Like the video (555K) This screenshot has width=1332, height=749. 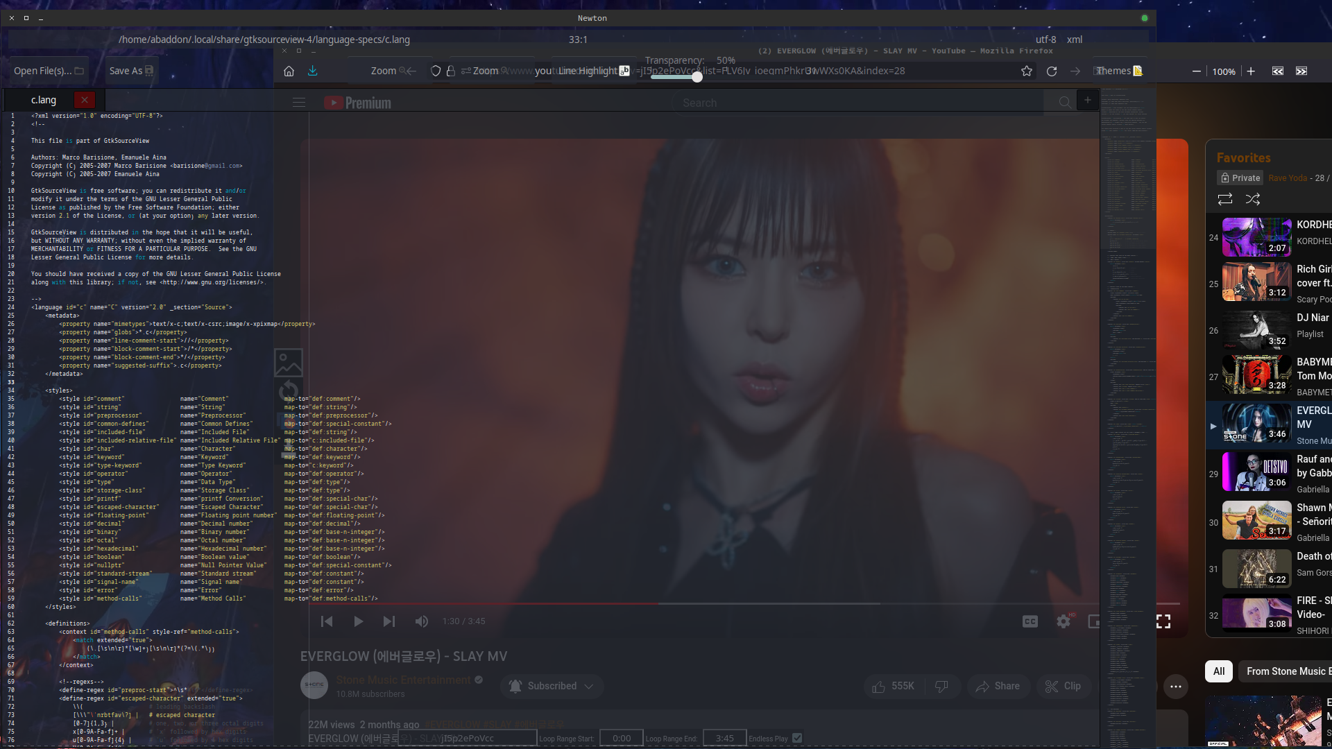[x=893, y=686]
